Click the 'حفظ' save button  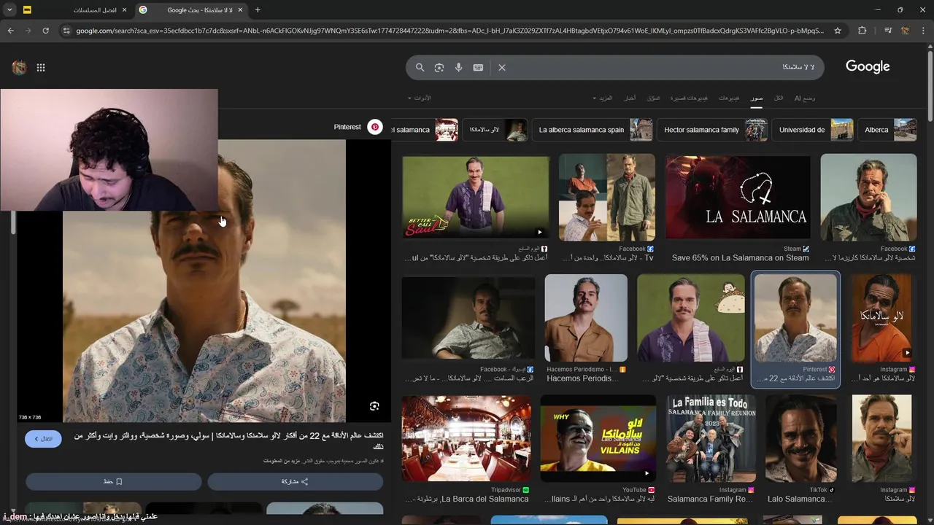coord(113,482)
